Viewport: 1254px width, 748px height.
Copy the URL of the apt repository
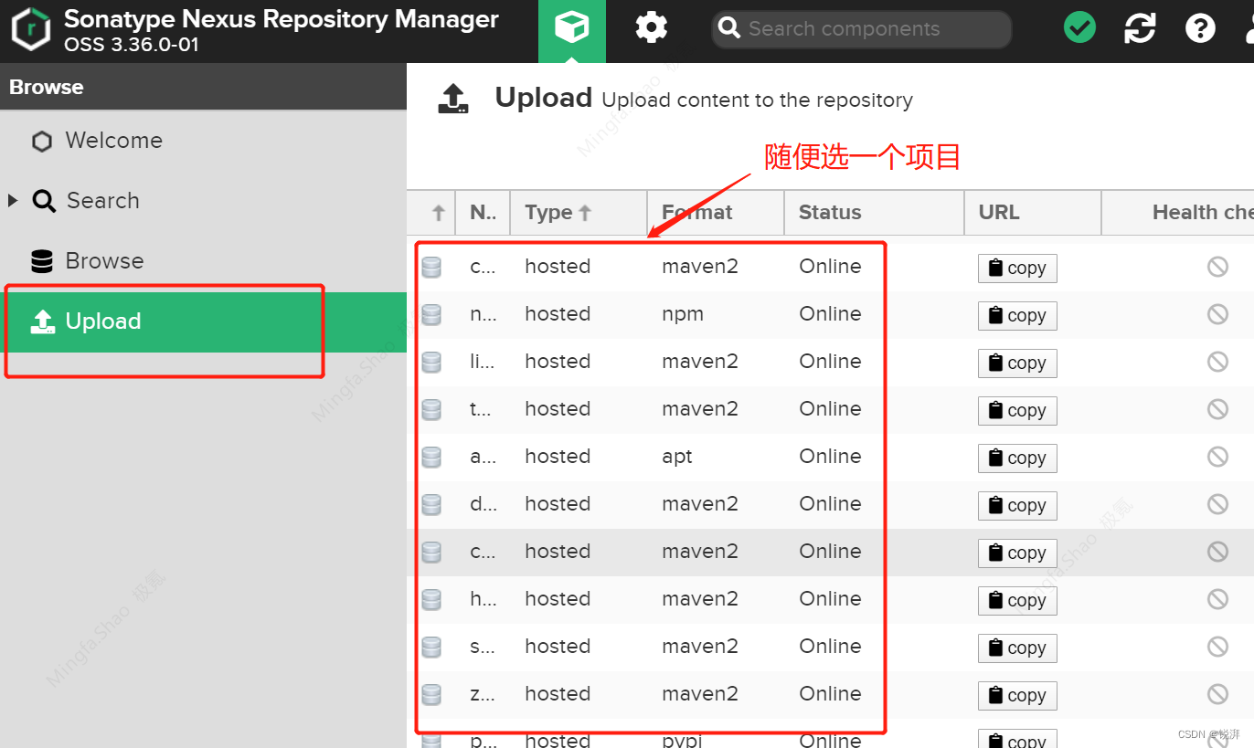click(x=1017, y=458)
